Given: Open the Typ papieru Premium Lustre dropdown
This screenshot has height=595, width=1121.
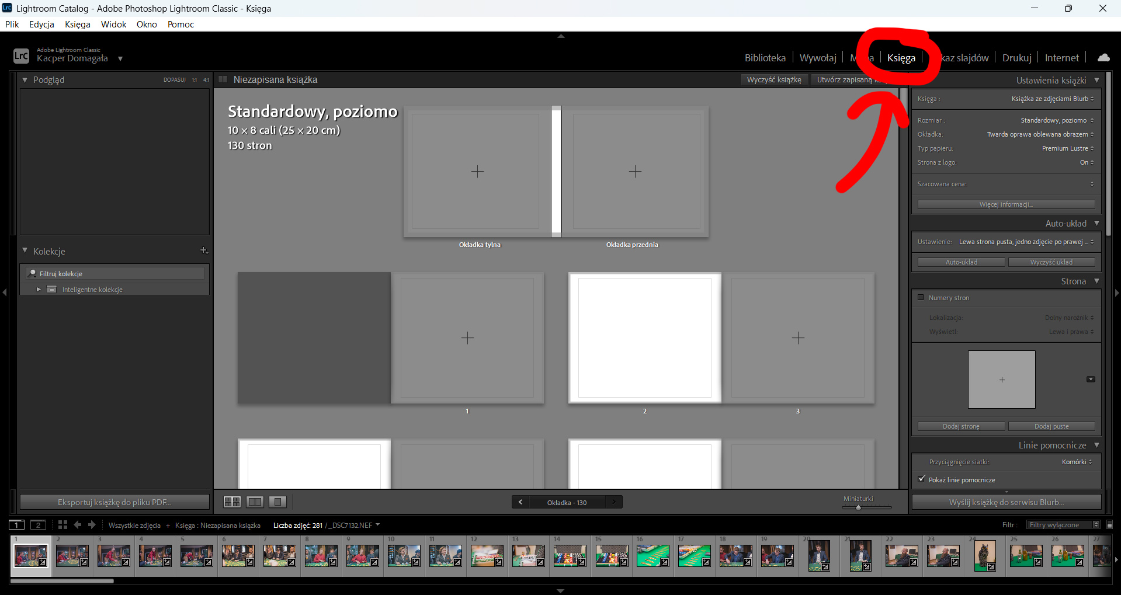Looking at the screenshot, I should [1067, 148].
